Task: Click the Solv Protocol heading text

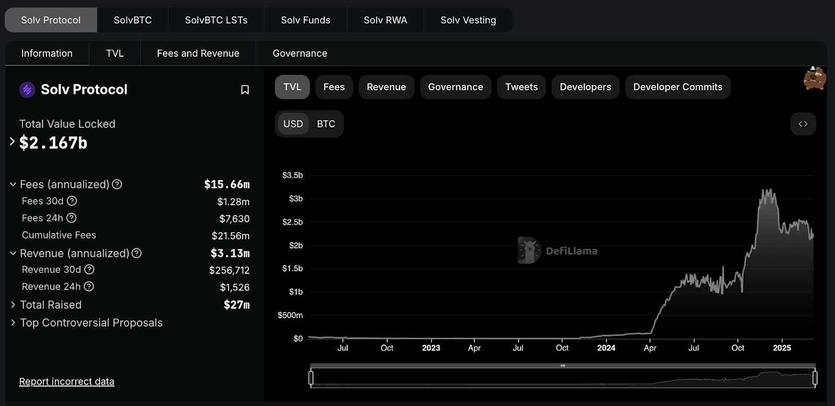Action: coord(84,90)
